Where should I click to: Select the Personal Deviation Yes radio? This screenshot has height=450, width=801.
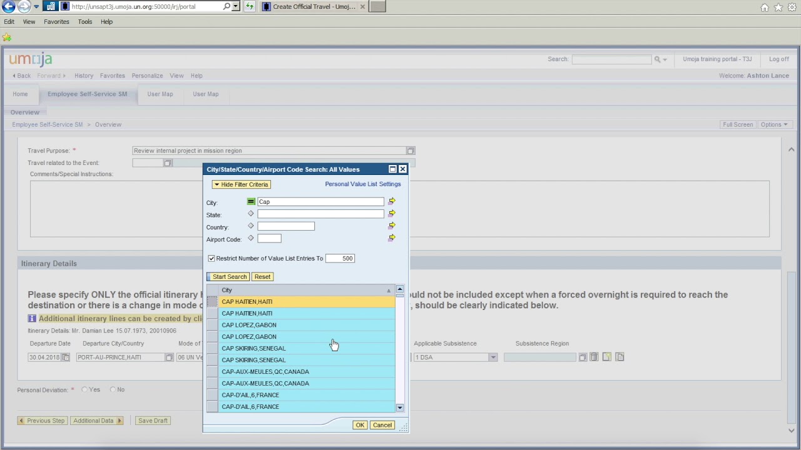click(84, 390)
